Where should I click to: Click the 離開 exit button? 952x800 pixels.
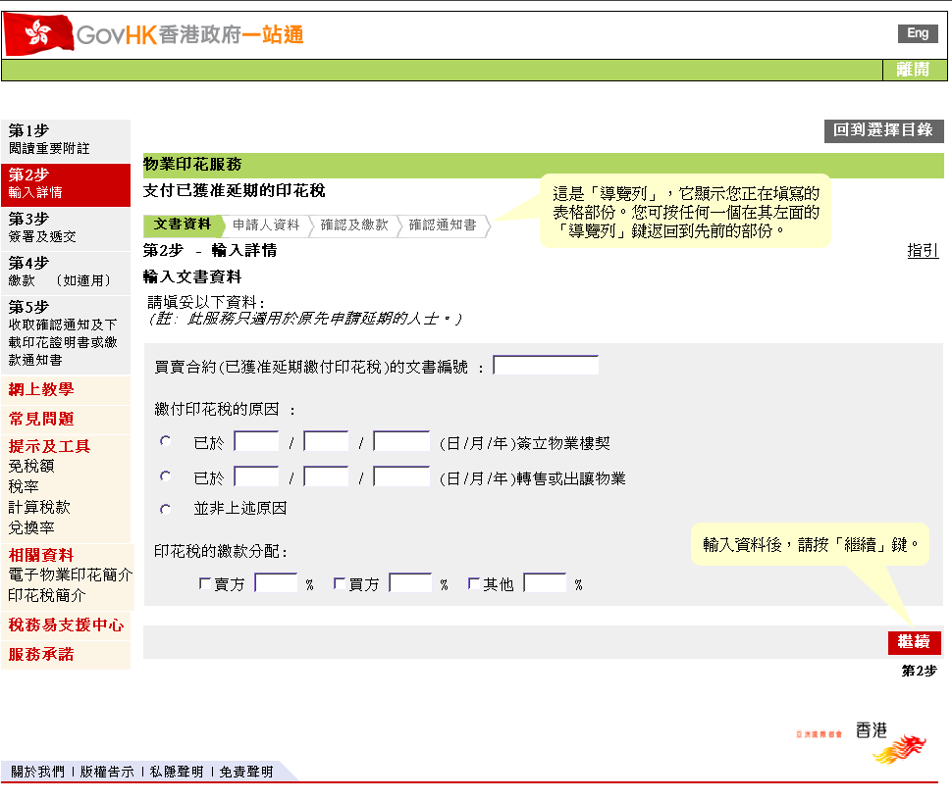pos(915,70)
